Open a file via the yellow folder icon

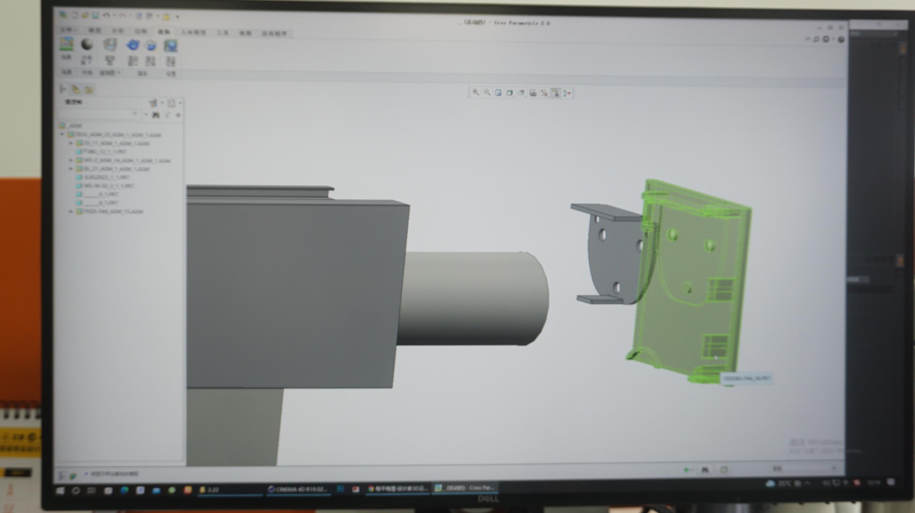(85, 15)
